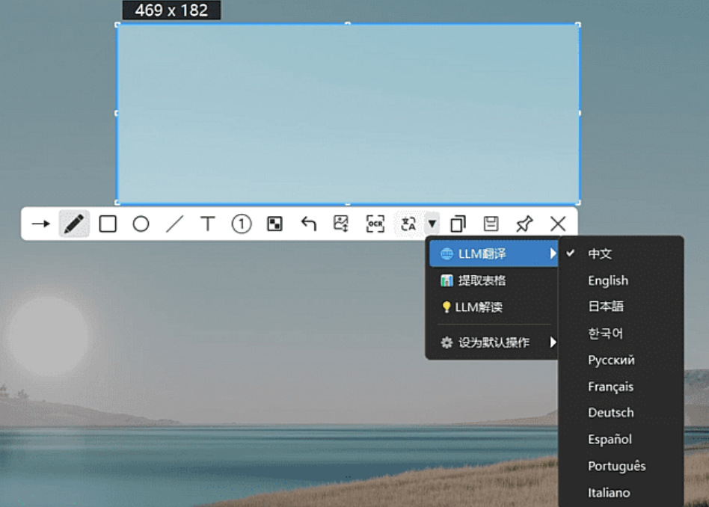709x507 pixels.
Task: Select the Line drawing tool
Action: (174, 223)
